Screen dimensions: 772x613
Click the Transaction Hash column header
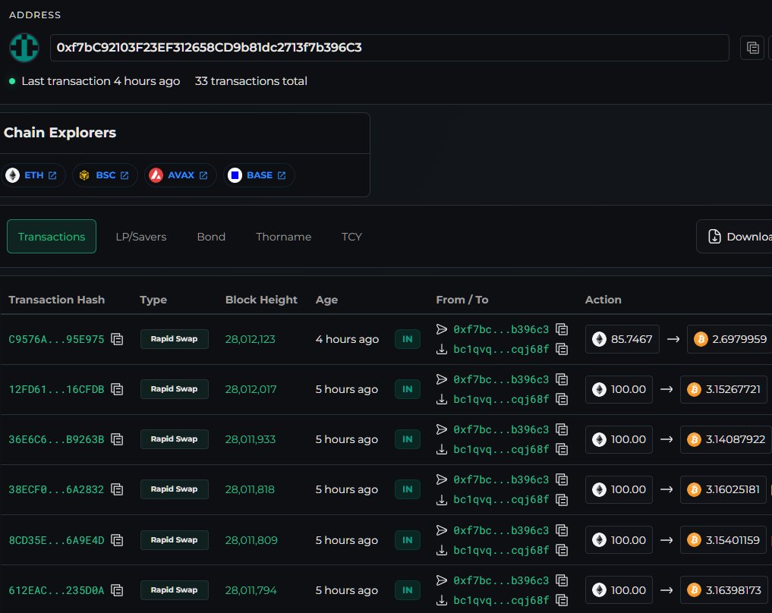click(x=57, y=300)
